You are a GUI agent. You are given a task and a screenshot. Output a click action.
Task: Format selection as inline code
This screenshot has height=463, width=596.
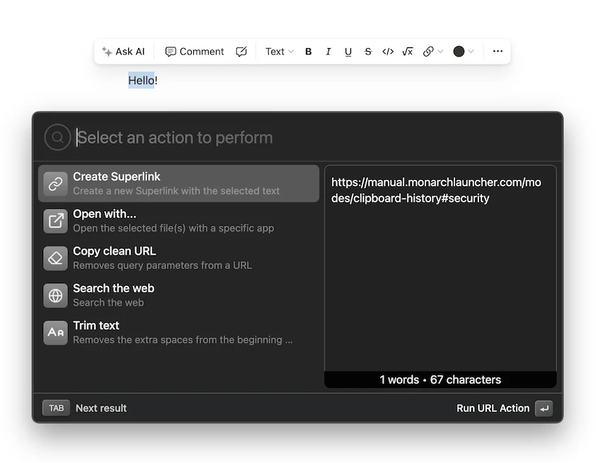click(387, 51)
